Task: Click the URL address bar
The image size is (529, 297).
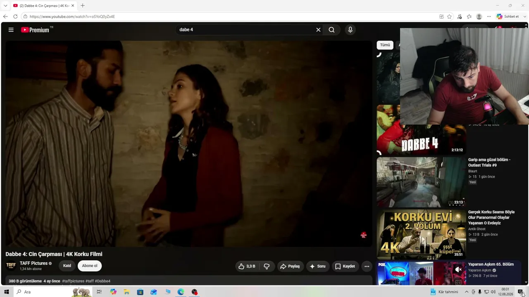Action: tap(231, 16)
